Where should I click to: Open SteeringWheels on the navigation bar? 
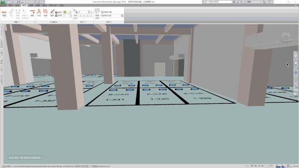(296, 56)
